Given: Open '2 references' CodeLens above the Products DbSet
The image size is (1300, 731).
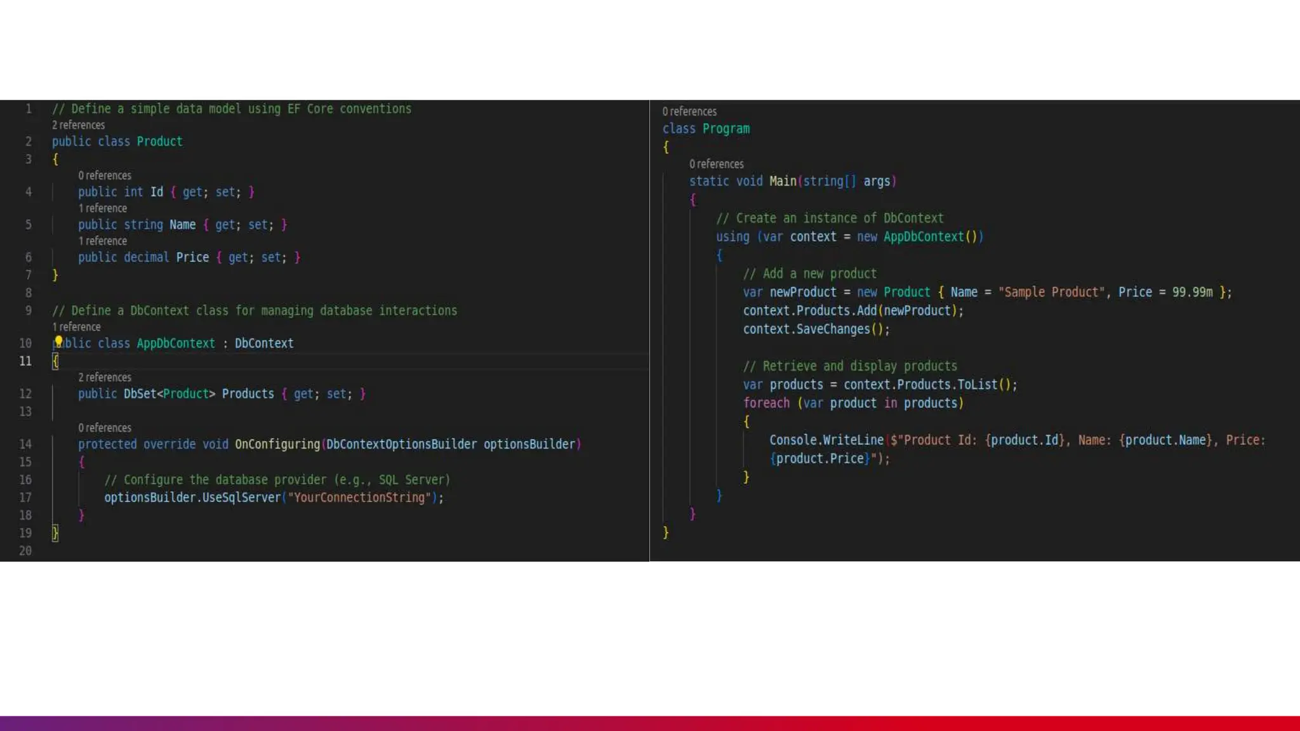Looking at the screenshot, I should pos(105,378).
